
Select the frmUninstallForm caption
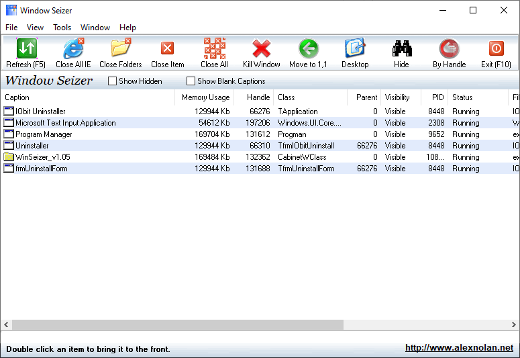click(x=42, y=169)
